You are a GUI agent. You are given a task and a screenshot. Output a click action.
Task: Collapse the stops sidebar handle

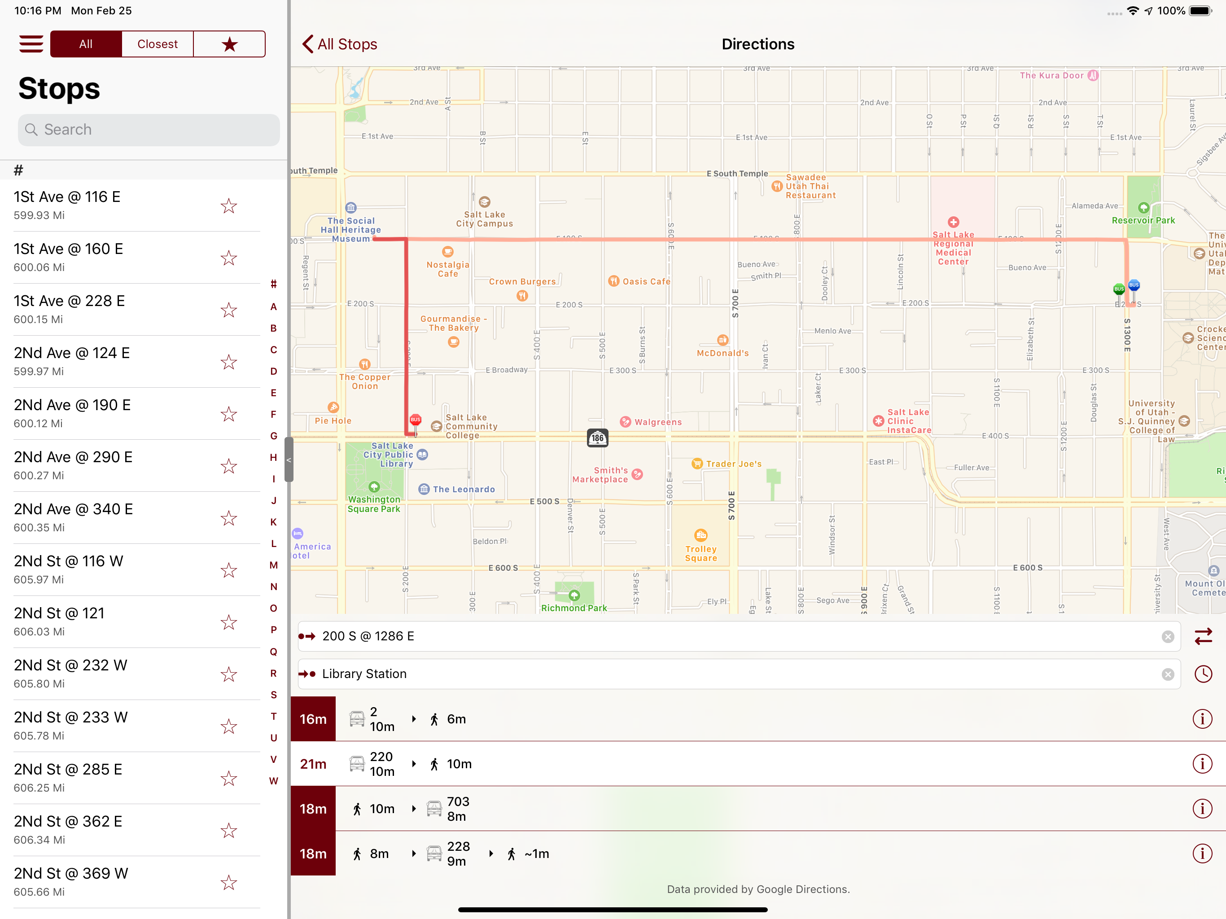[289, 459]
